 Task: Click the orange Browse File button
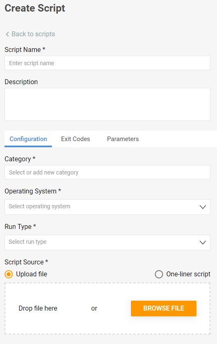coord(163,308)
